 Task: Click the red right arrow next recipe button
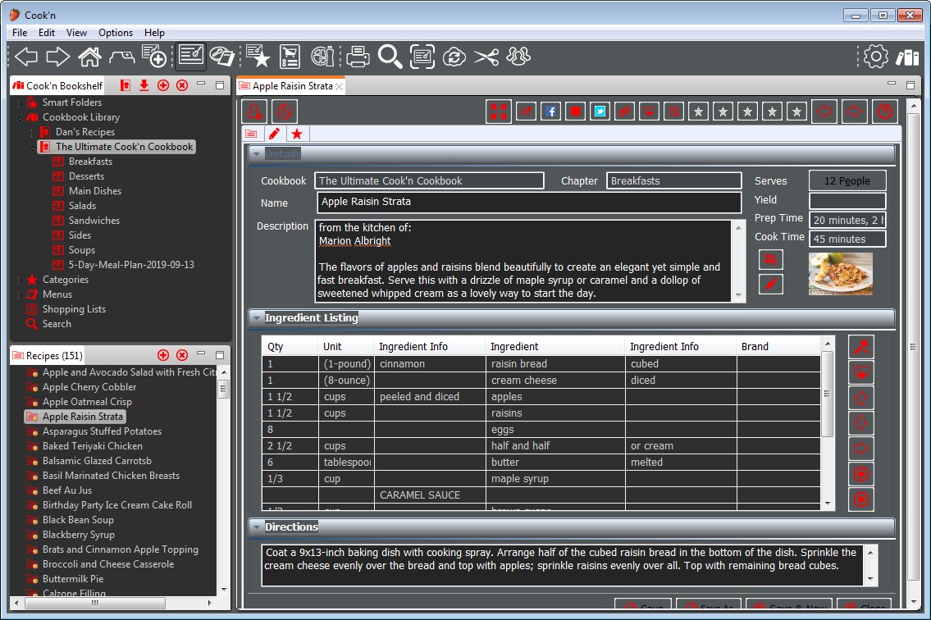(854, 111)
